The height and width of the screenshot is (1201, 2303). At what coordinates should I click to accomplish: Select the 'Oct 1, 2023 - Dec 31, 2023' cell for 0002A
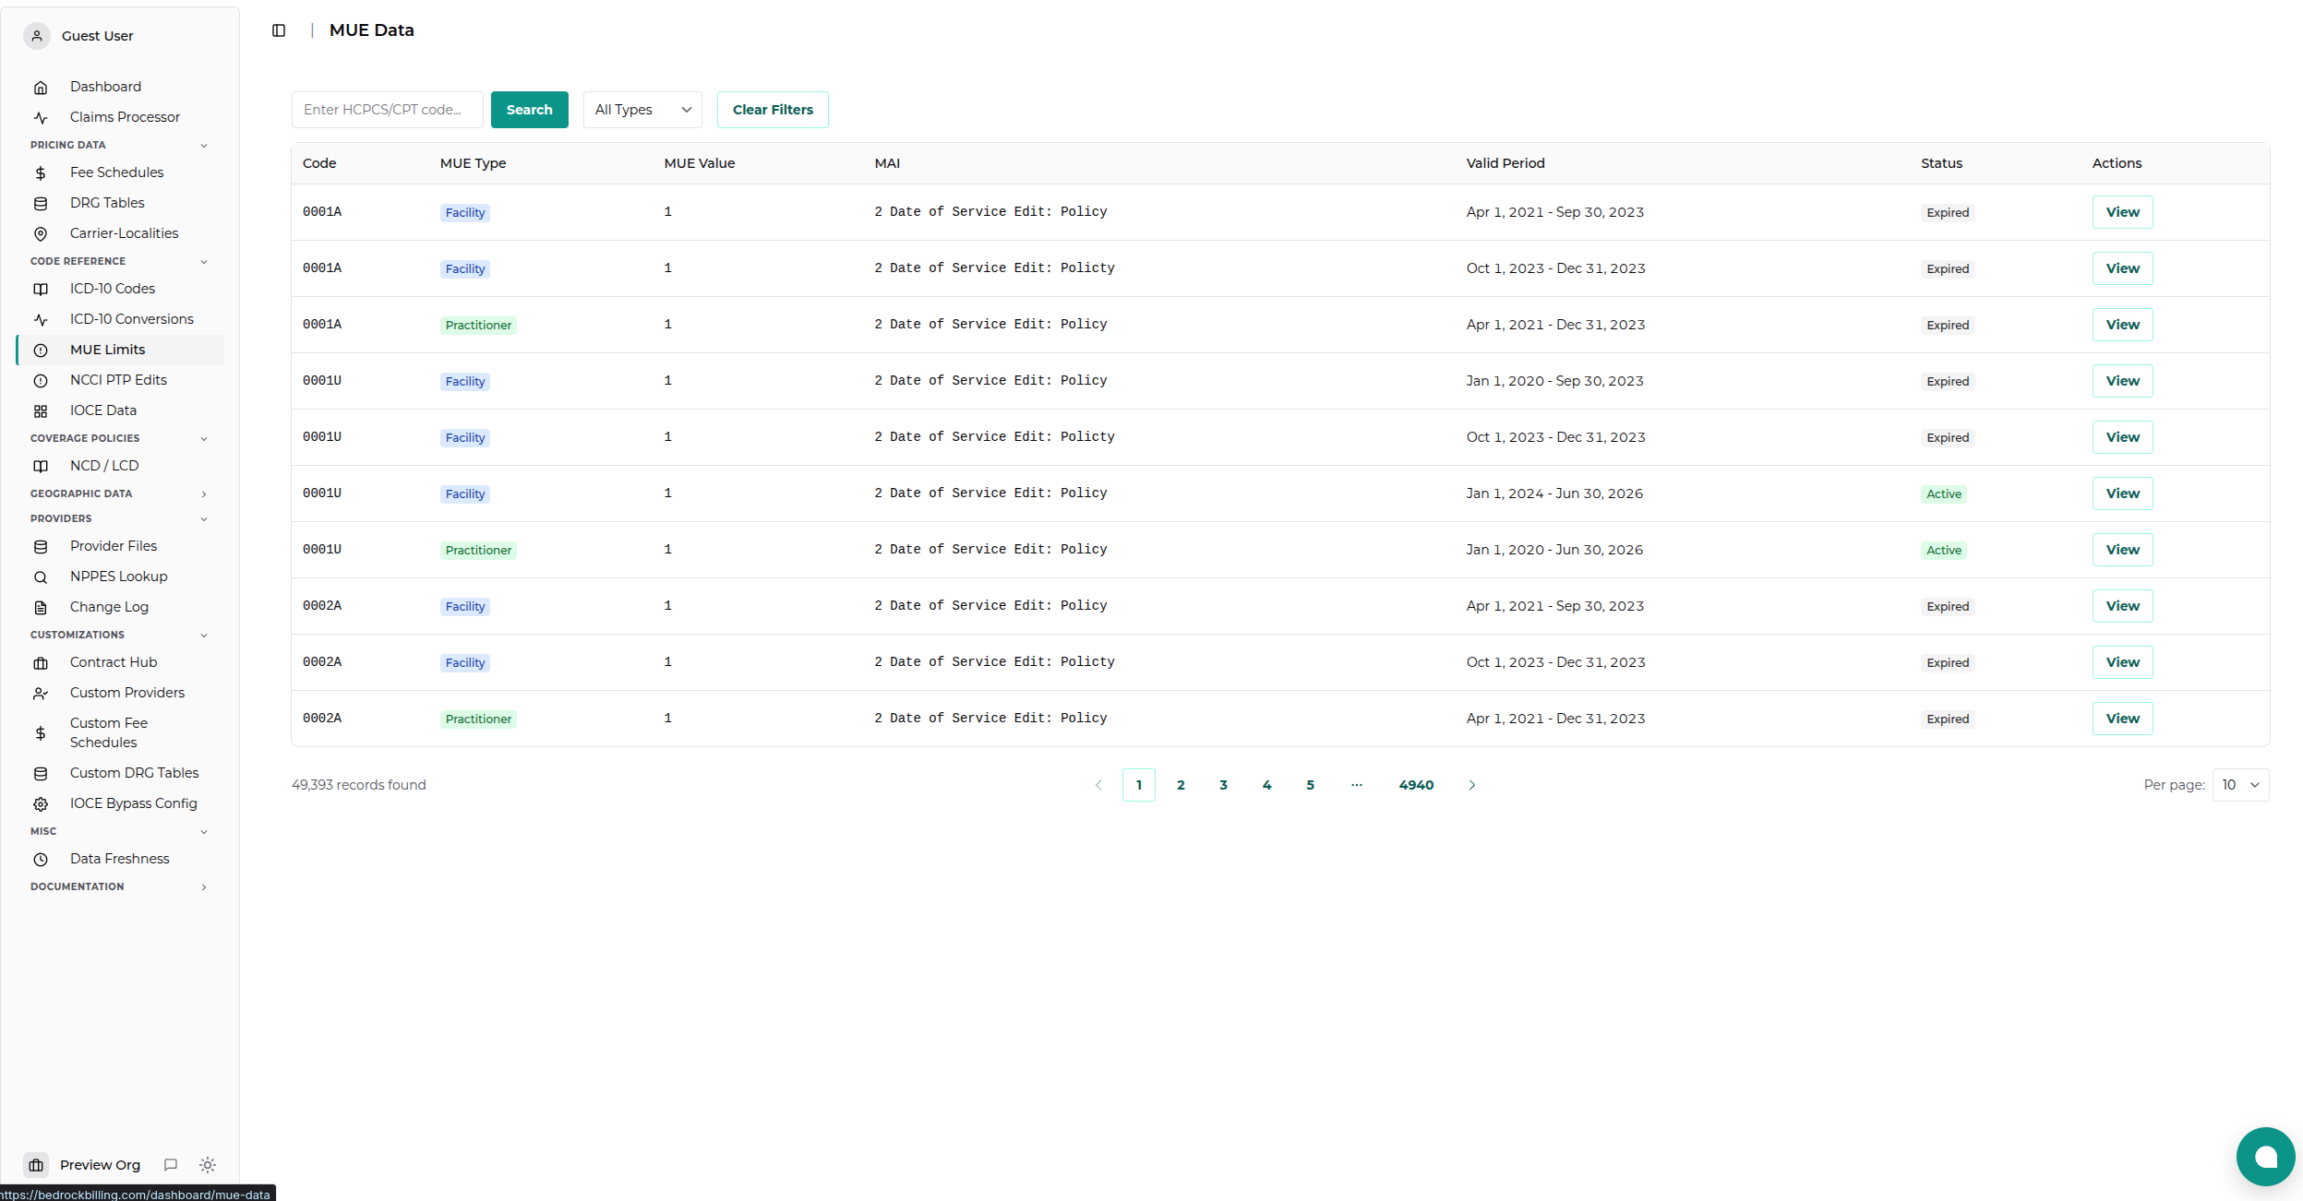click(1555, 662)
